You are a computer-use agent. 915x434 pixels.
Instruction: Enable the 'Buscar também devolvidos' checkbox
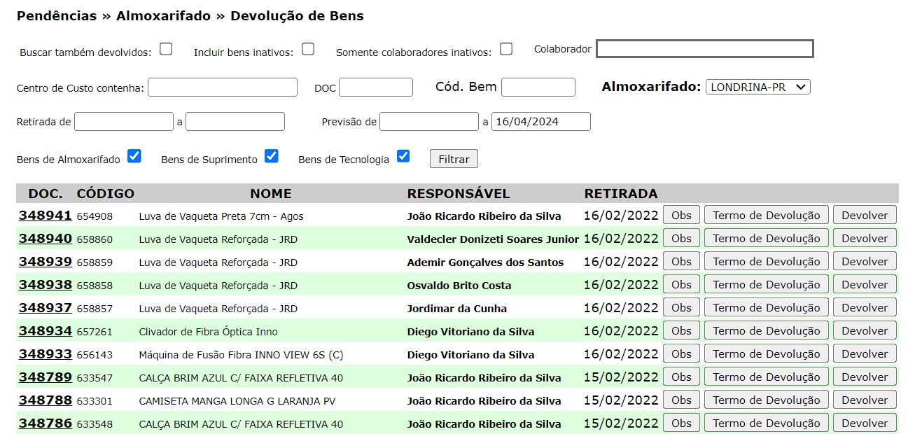(x=166, y=49)
